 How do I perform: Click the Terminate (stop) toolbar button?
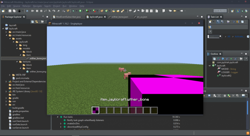[41, 11]
